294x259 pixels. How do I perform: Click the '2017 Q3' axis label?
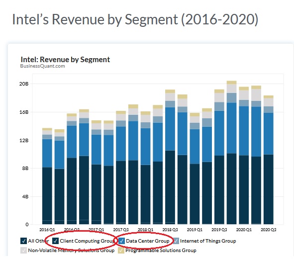(121, 230)
